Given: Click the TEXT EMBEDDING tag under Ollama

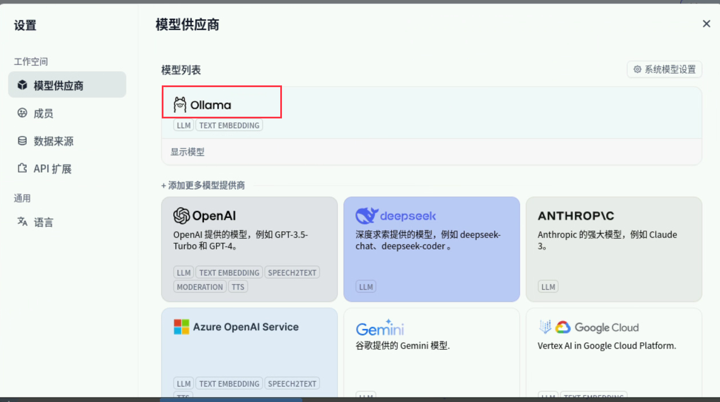Looking at the screenshot, I should (x=229, y=125).
